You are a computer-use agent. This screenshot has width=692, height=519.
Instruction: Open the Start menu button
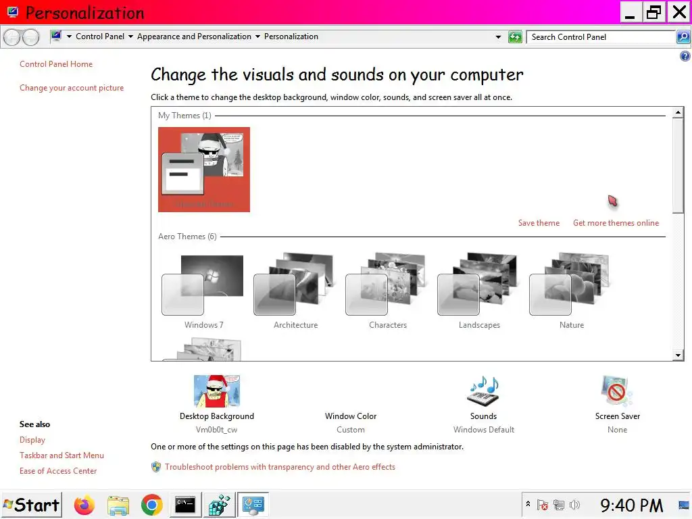pos(31,505)
